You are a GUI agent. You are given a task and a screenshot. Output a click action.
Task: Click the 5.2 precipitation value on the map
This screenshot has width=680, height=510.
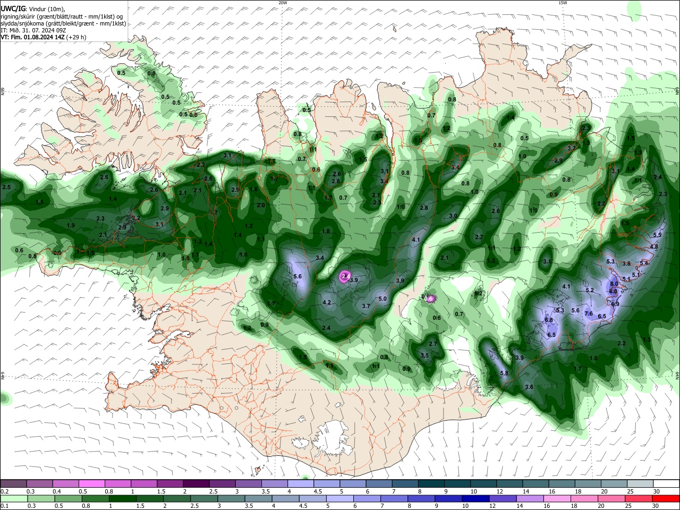click(589, 290)
